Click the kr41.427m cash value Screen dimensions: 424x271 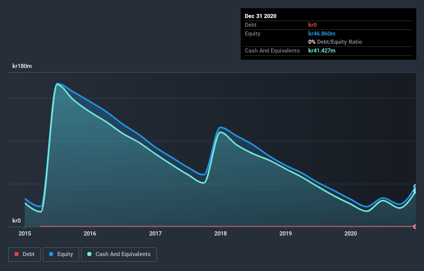(x=322, y=50)
